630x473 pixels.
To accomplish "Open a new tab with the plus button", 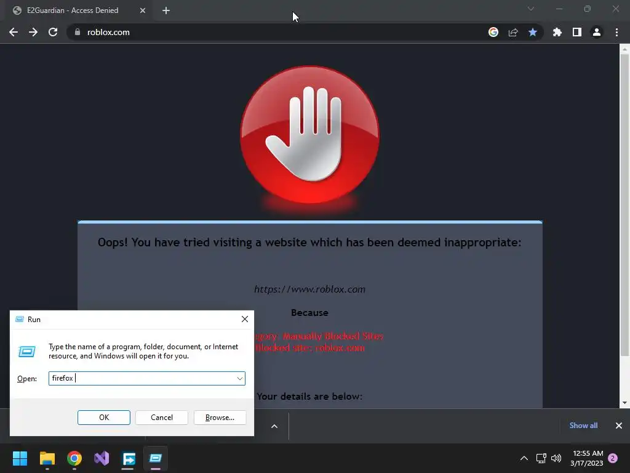I will (166, 10).
